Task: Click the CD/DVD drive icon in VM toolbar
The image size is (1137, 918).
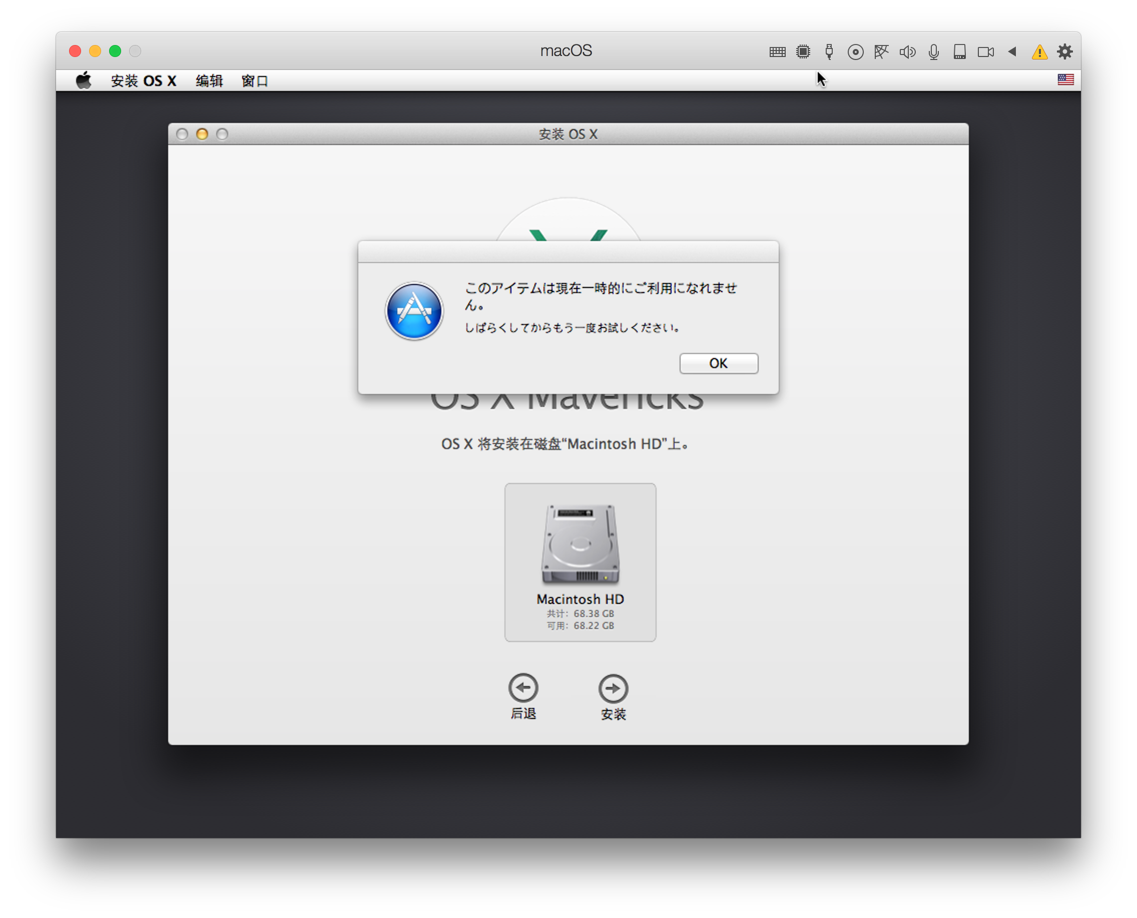Action: pyautogui.click(x=855, y=51)
